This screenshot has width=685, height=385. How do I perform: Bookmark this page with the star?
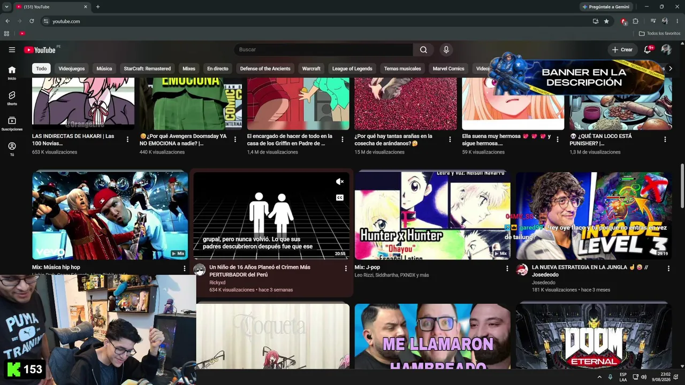(x=606, y=21)
